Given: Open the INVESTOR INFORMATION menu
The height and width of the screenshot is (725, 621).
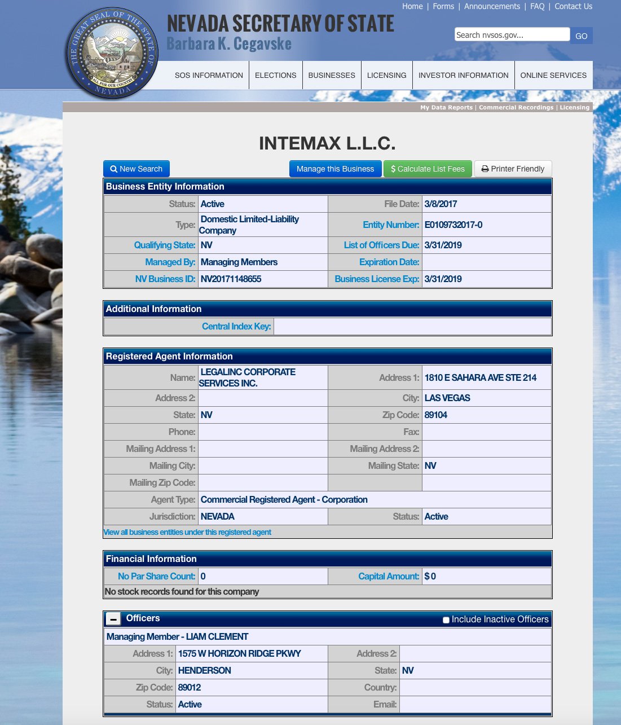Looking at the screenshot, I should click(463, 75).
